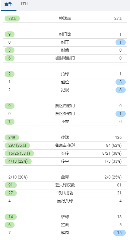Click the 15/26 (58%) long pass badge

click(19, 153)
